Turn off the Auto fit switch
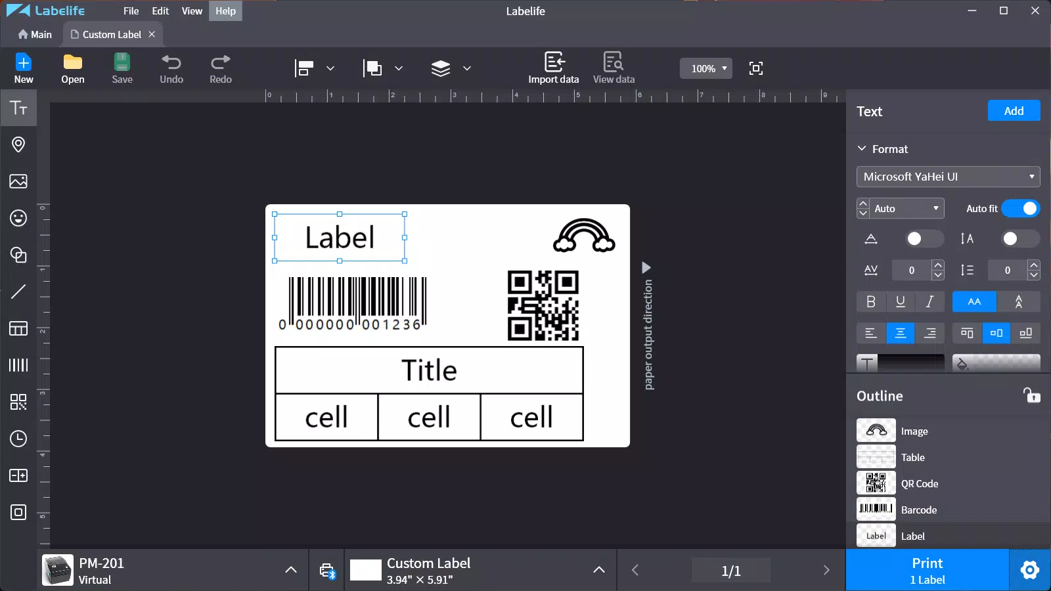The image size is (1051, 591). click(x=1021, y=208)
